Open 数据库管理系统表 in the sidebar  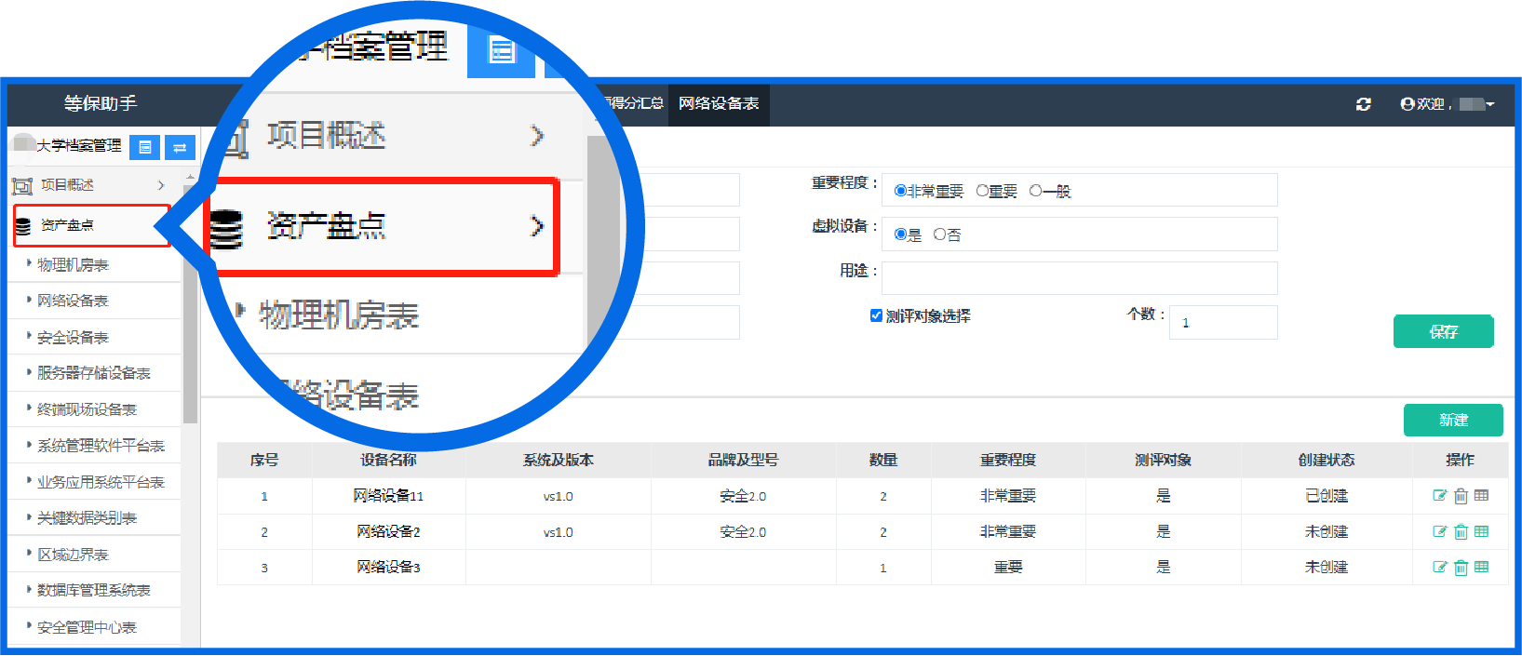(x=94, y=590)
